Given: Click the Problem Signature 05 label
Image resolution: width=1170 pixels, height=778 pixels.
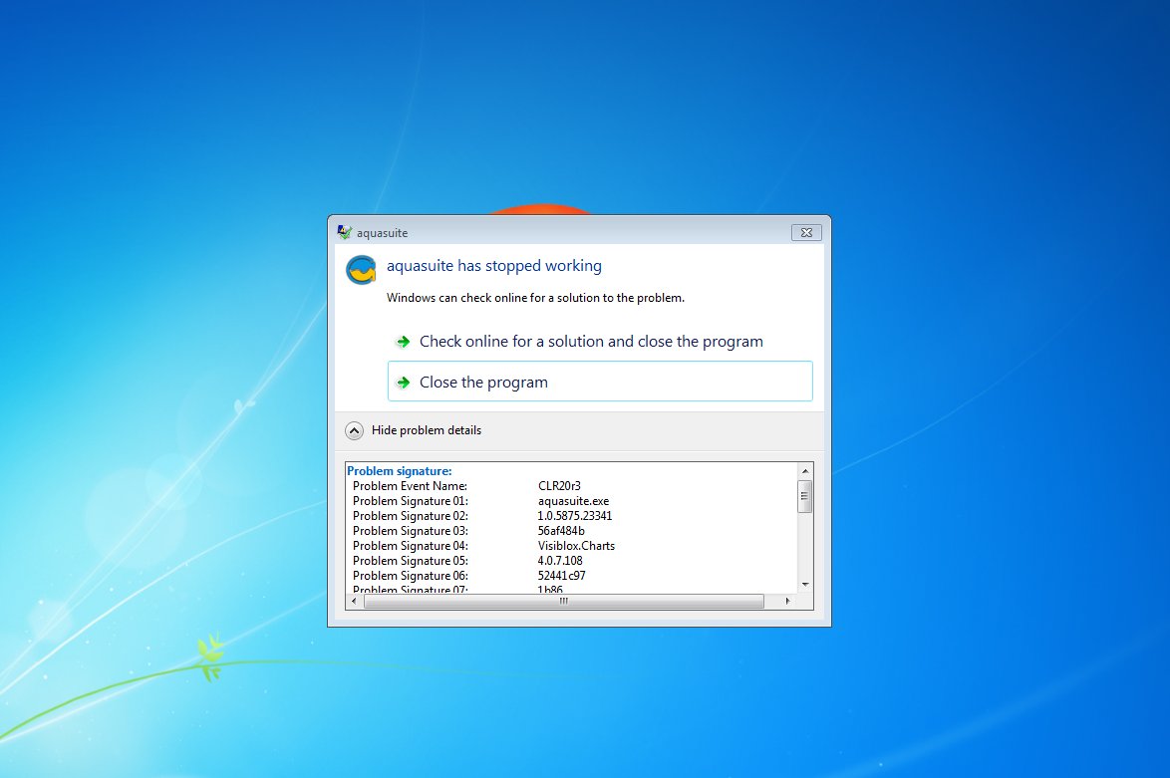Looking at the screenshot, I should pyautogui.click(x=411, y=561).
